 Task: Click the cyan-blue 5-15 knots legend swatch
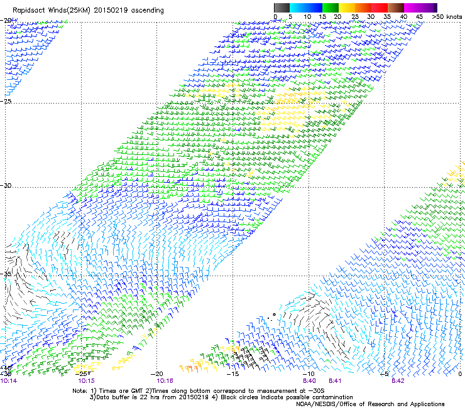306,8
